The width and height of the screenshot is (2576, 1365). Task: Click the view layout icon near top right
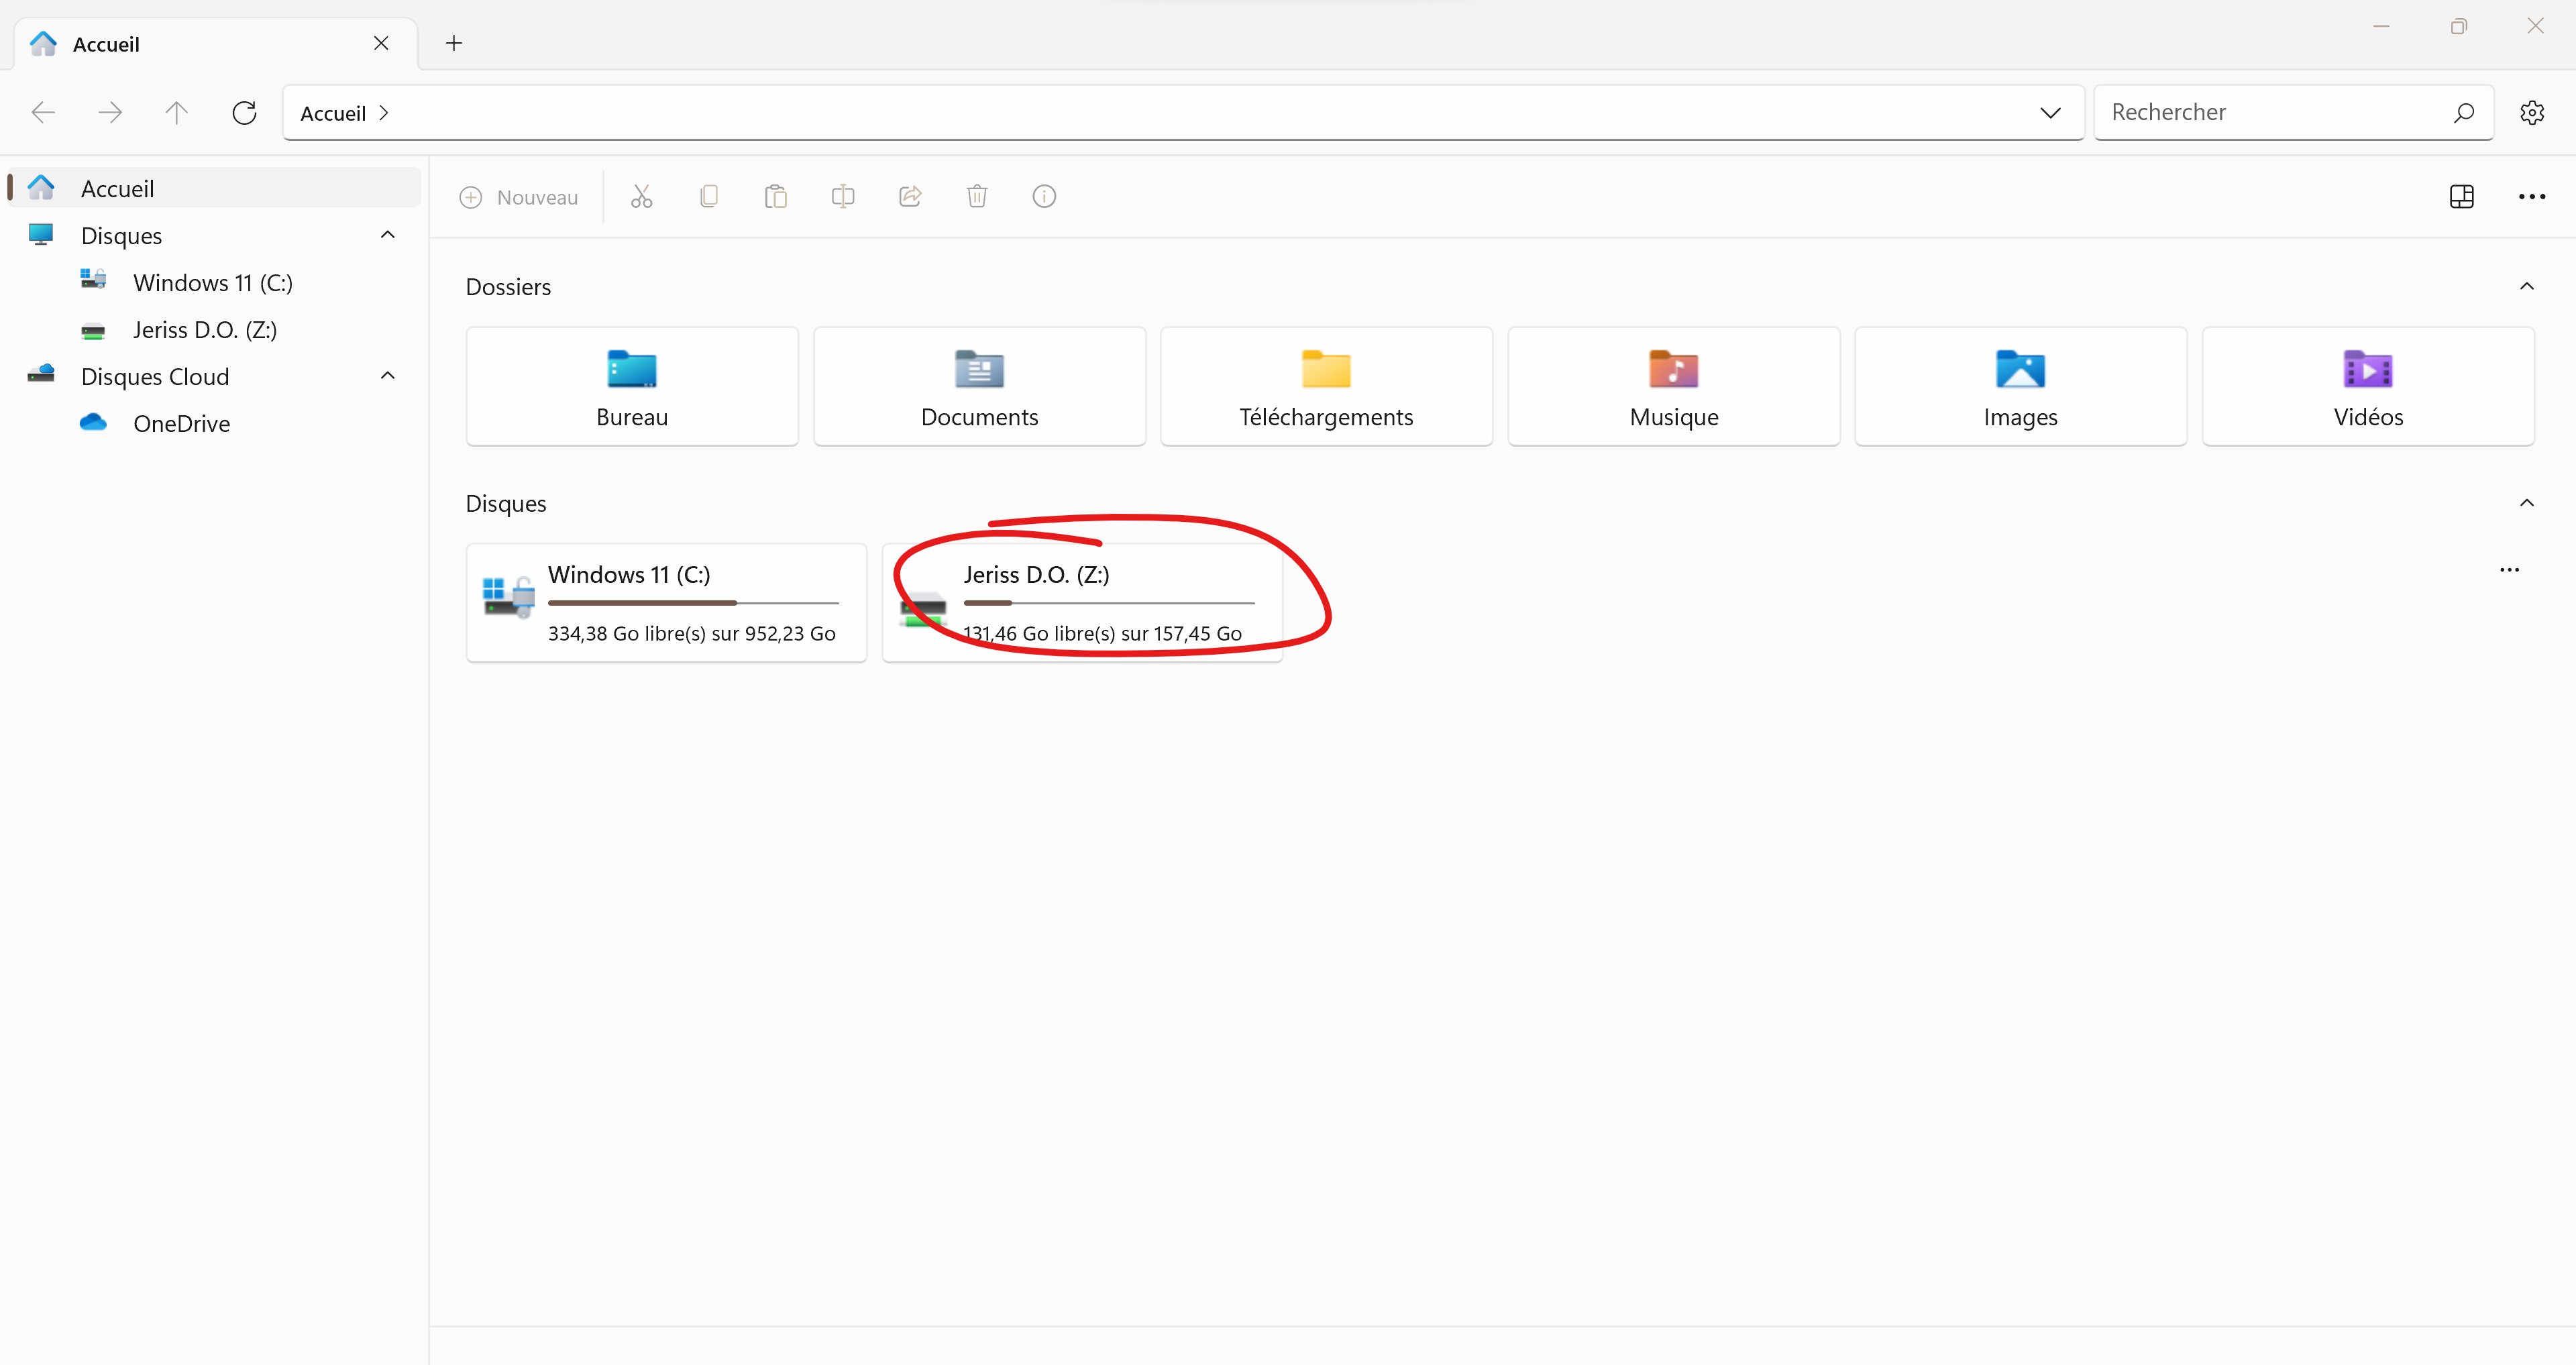2461,196
